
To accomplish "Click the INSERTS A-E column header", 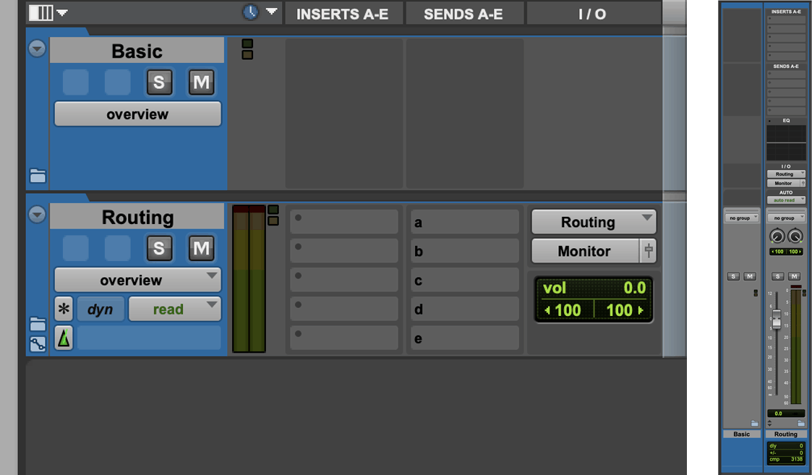I will (x=343, y=12).
